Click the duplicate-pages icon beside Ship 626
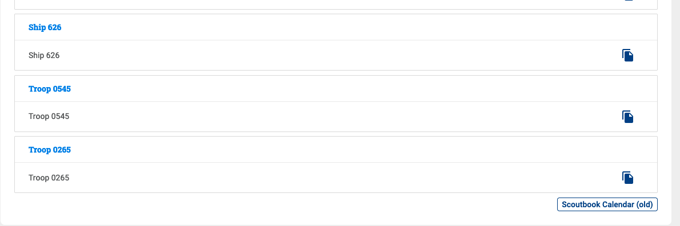This screenshot has height=226, width=680. pyautogui.click(x=627, y=55)
